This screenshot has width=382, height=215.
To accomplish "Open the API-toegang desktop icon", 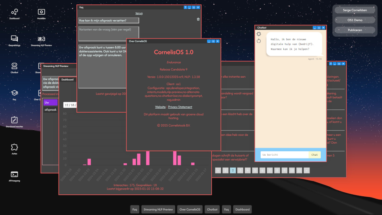I will [x=14, y=176].
